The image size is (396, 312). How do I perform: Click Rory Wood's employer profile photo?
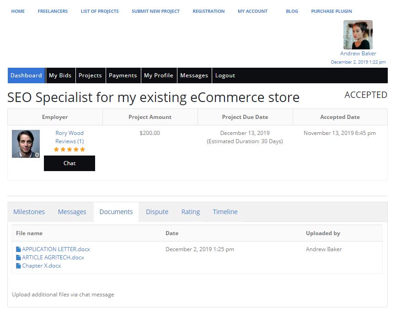(26, 144)
